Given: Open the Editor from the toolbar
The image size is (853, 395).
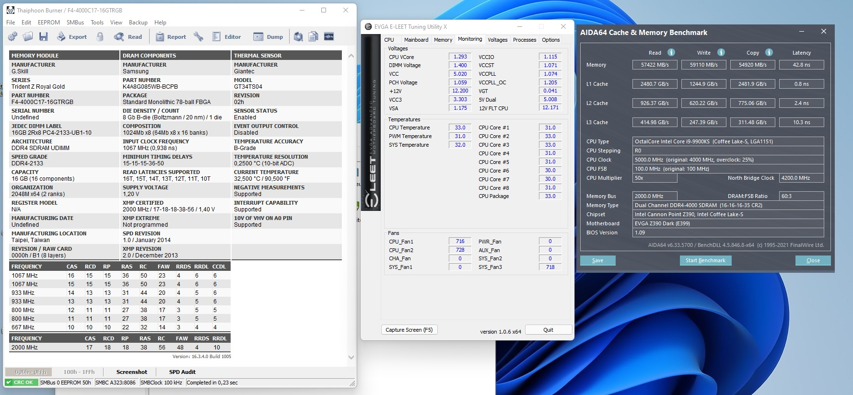Looking at the screenshot, I should coord(226,36).
